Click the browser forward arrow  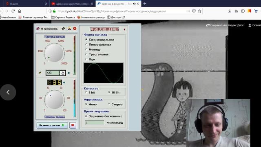[7, 11]
